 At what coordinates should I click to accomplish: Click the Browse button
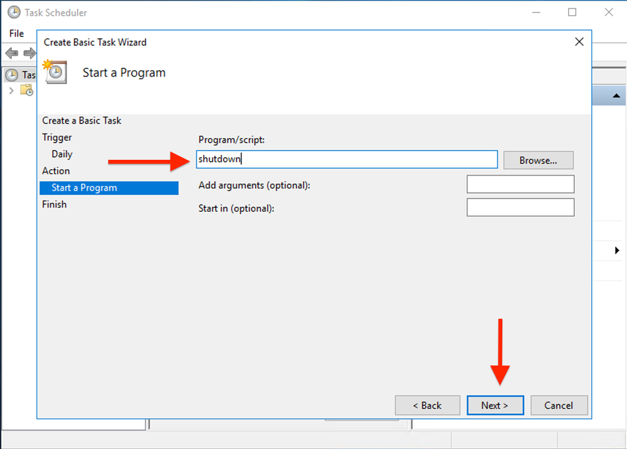538,160
